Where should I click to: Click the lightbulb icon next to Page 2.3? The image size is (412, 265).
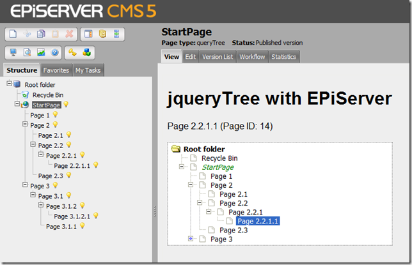coord(69,176)
